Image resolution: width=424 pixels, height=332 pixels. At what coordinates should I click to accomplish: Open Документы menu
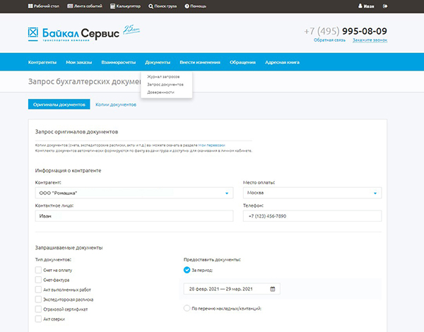pos(158,62)
